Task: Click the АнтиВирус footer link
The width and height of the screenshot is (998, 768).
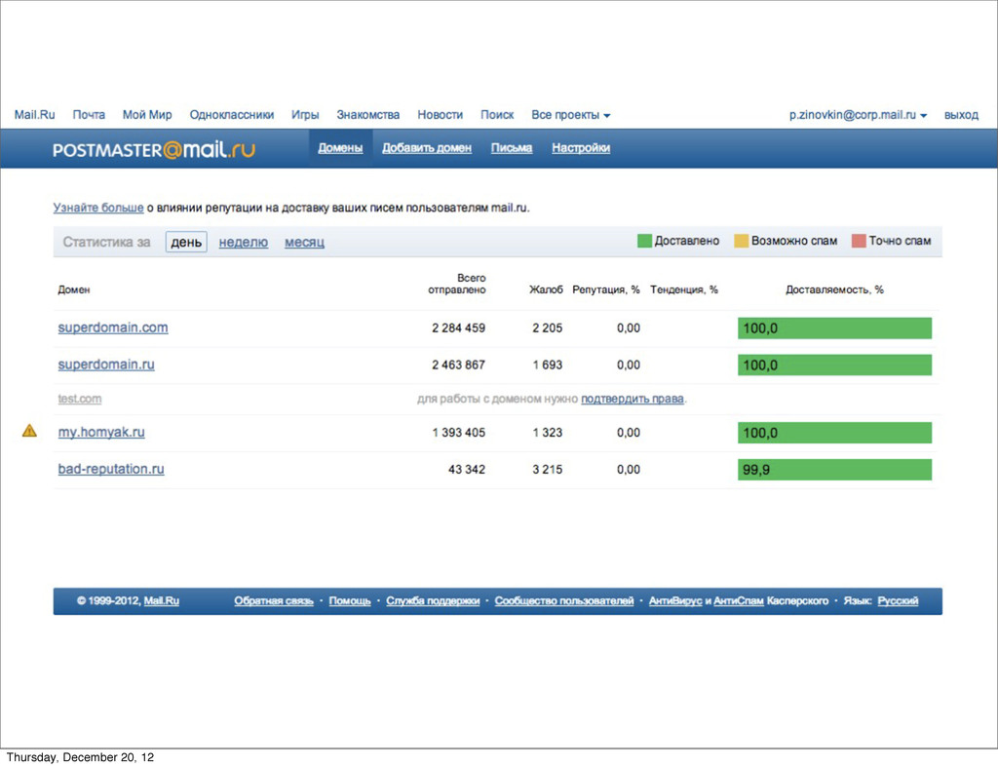Action: pyautogui.click(x=675, y=600)
